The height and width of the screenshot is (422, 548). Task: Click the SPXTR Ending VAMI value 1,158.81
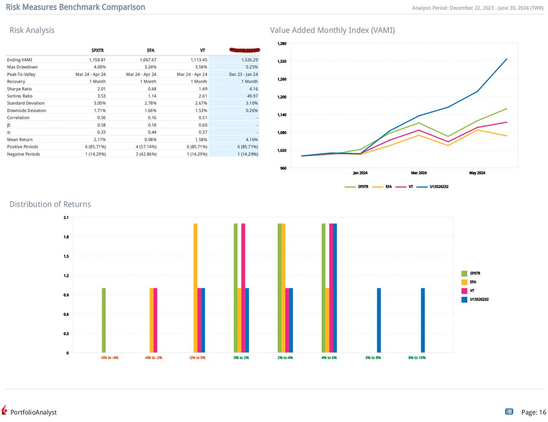[97, 59]
